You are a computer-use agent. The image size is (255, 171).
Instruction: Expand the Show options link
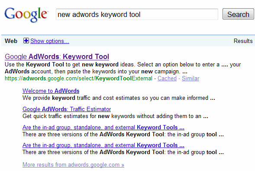[x=50, y=41]
